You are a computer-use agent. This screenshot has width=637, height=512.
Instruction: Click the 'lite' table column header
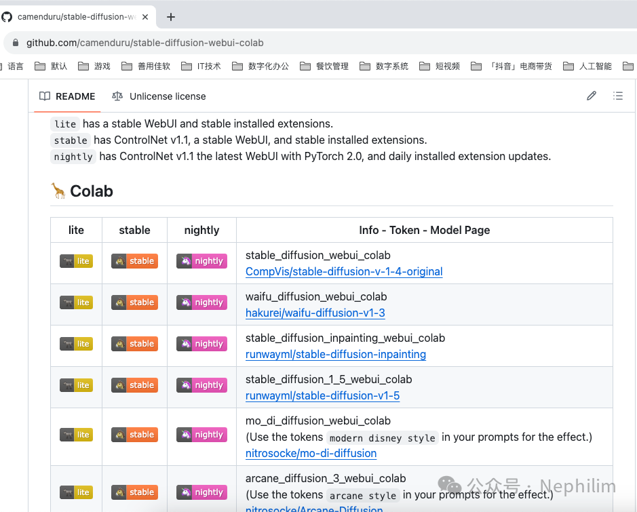pyautogui.click(x=77, y=230)
